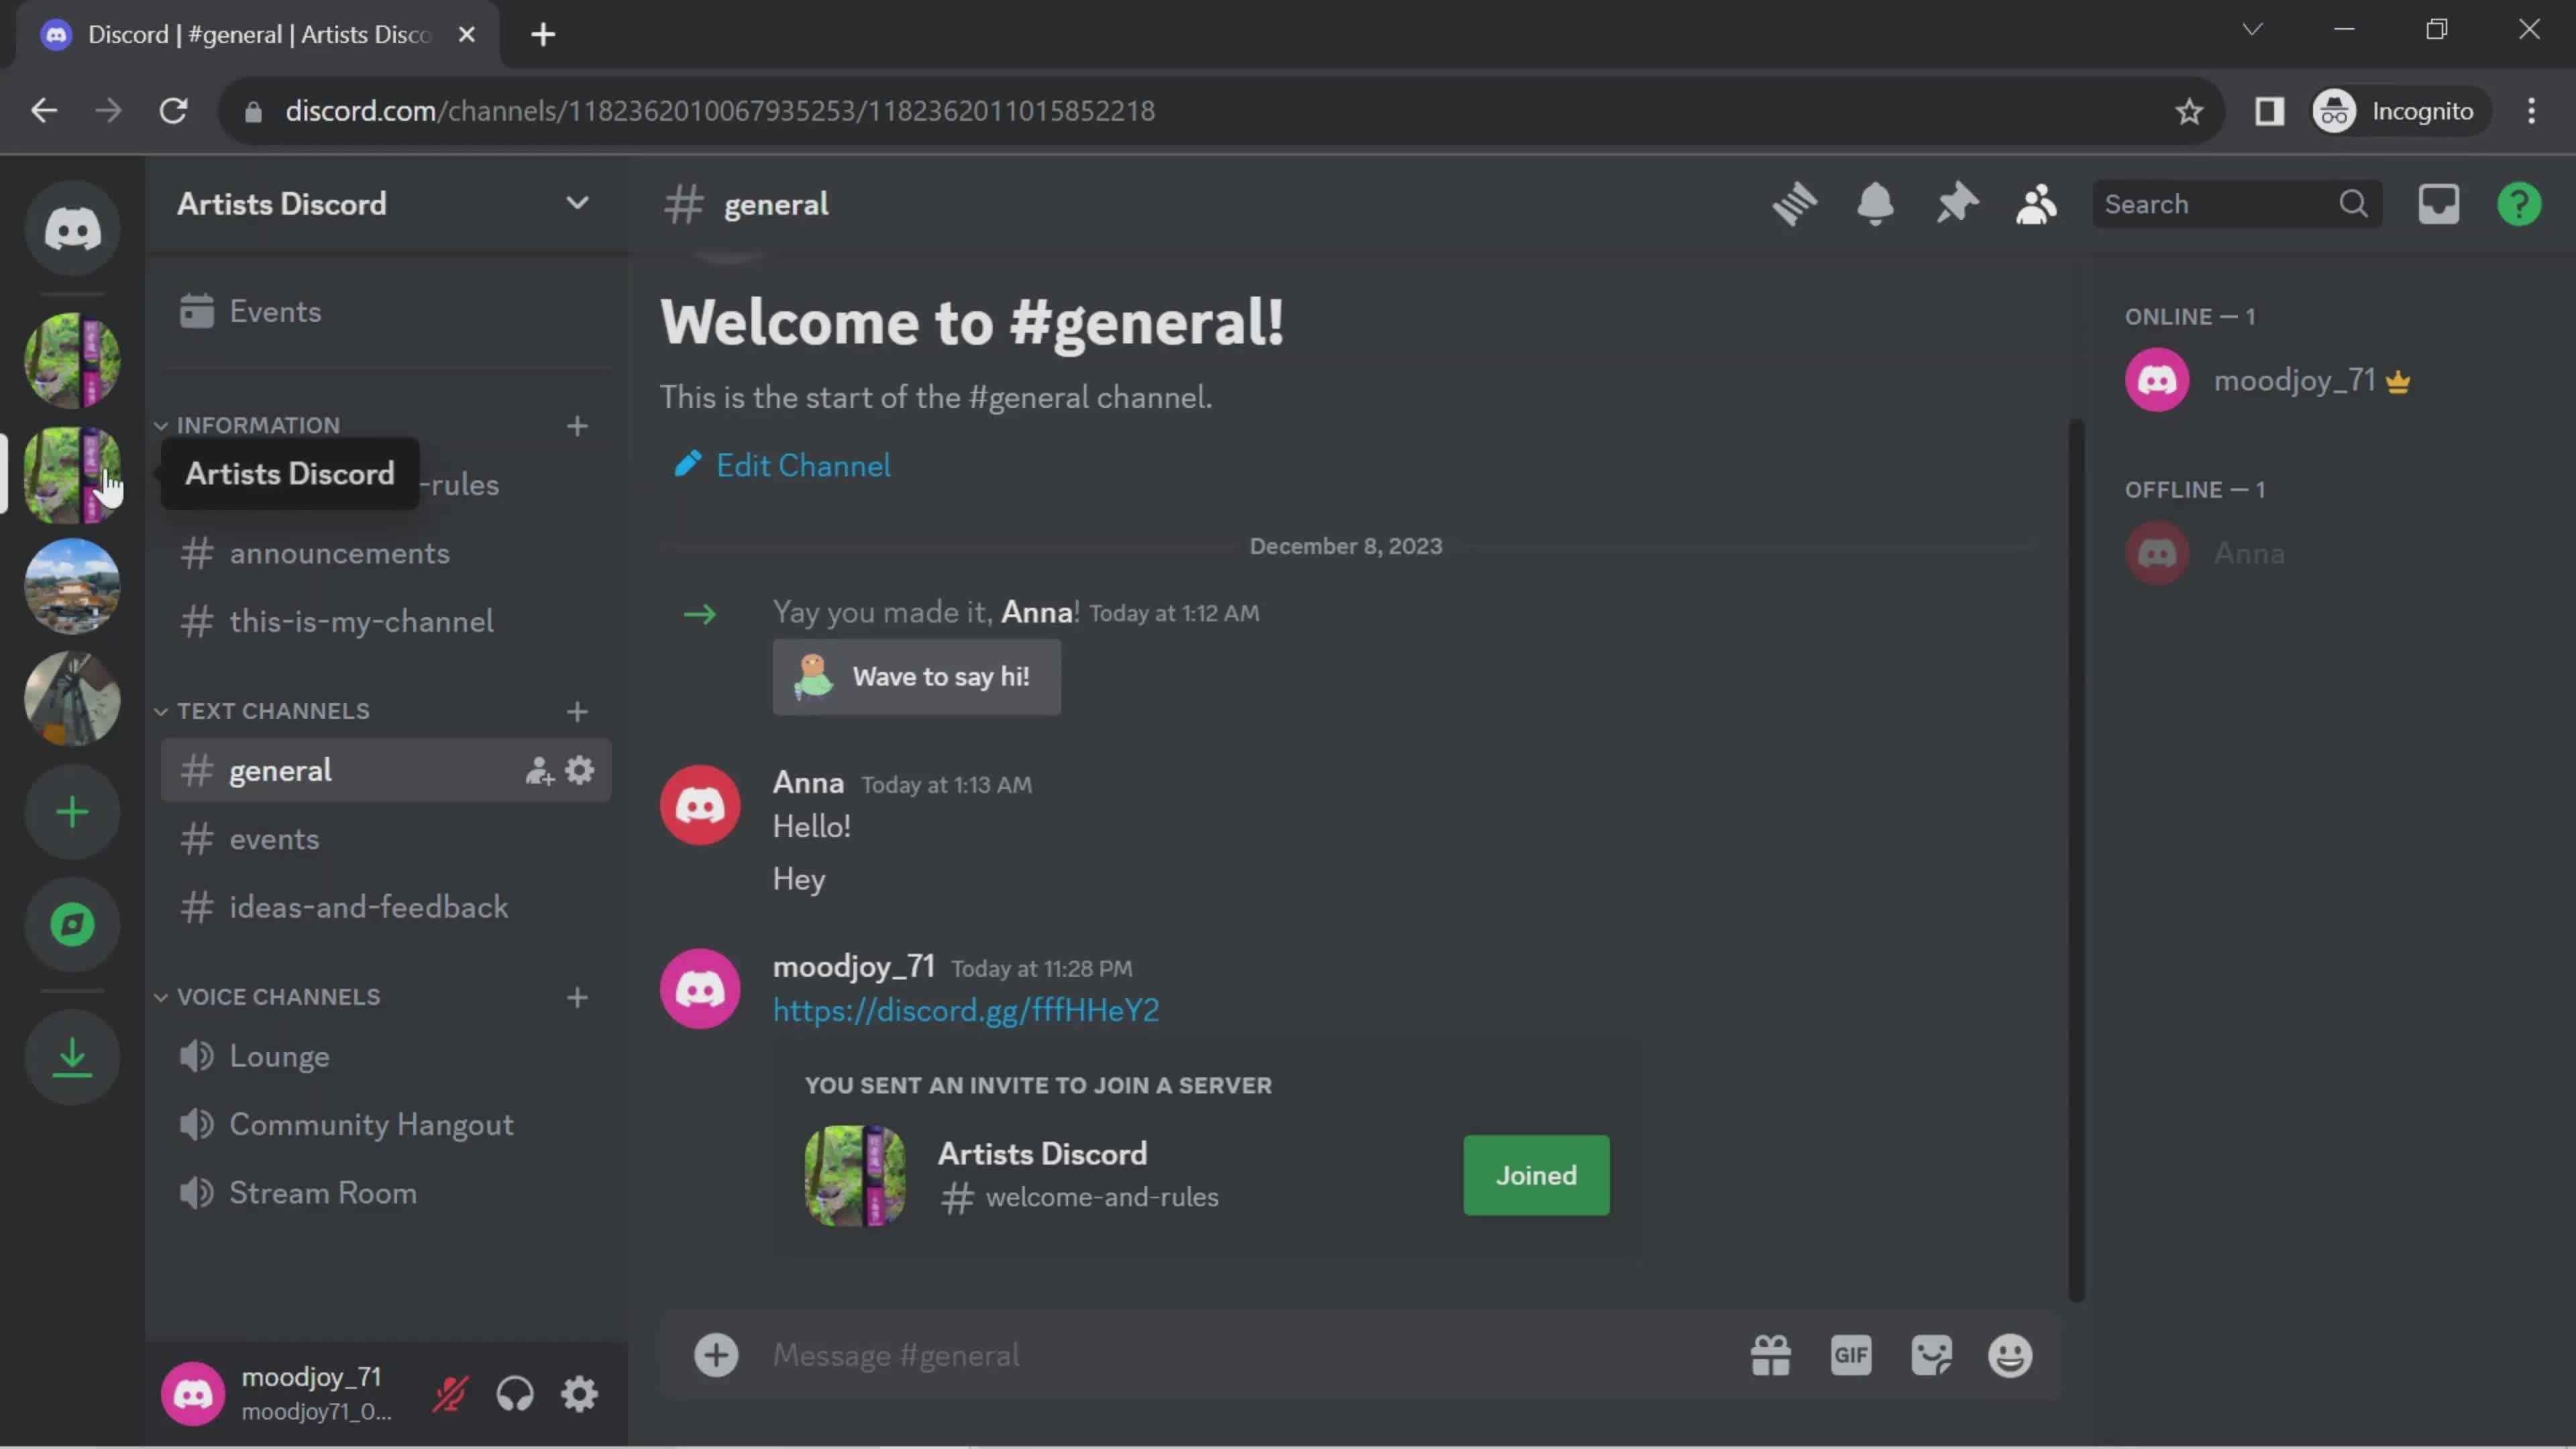Select the #ideas-and-feedback channel
Screen dimensions: 2576x1449
(368, 906)
